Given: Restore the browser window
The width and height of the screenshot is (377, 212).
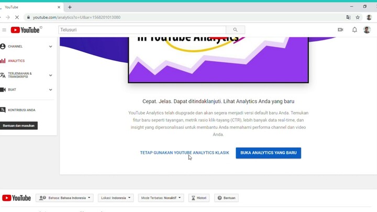Looking at the screenshot, I should [365, 6].
